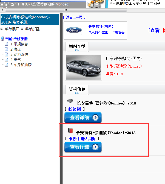
Task: Click the red book icon above 维修手册/诊断
Action: coord(70,130)
